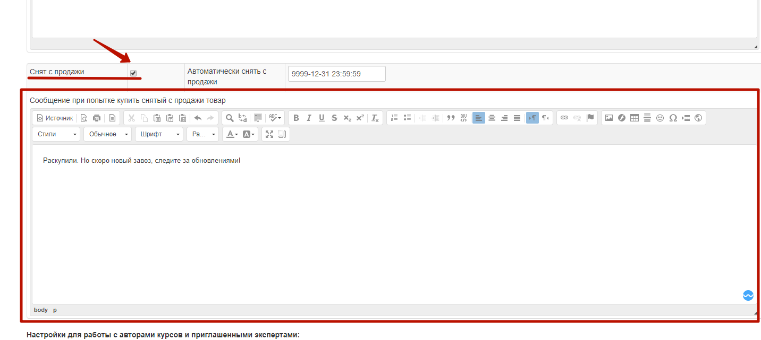Viewport: 761px width, 340px height.
Task: Insert special character Omega symbol
Action: point(673,118)
